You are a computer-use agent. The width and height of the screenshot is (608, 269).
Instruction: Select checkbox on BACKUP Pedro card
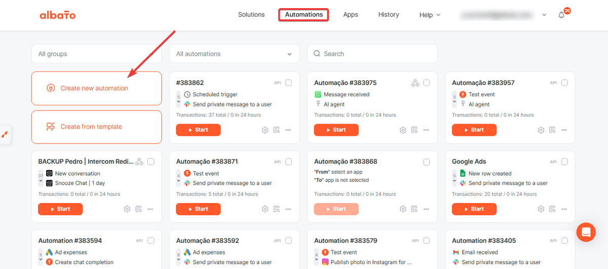[151, 162]
